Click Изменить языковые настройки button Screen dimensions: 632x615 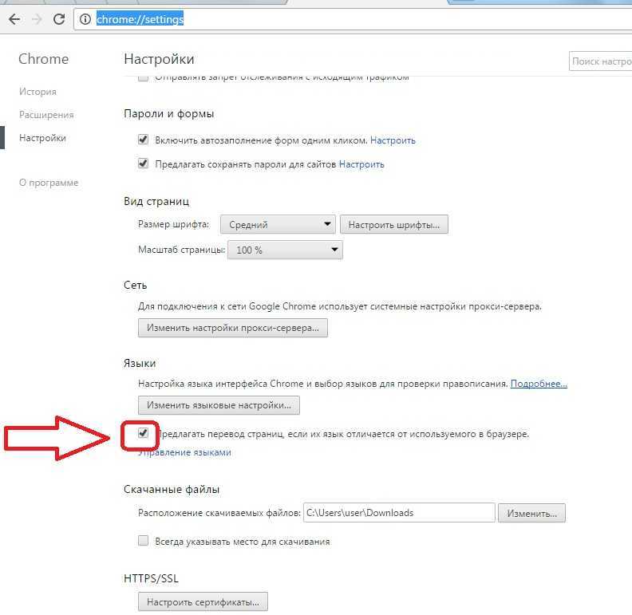point(219,405)
